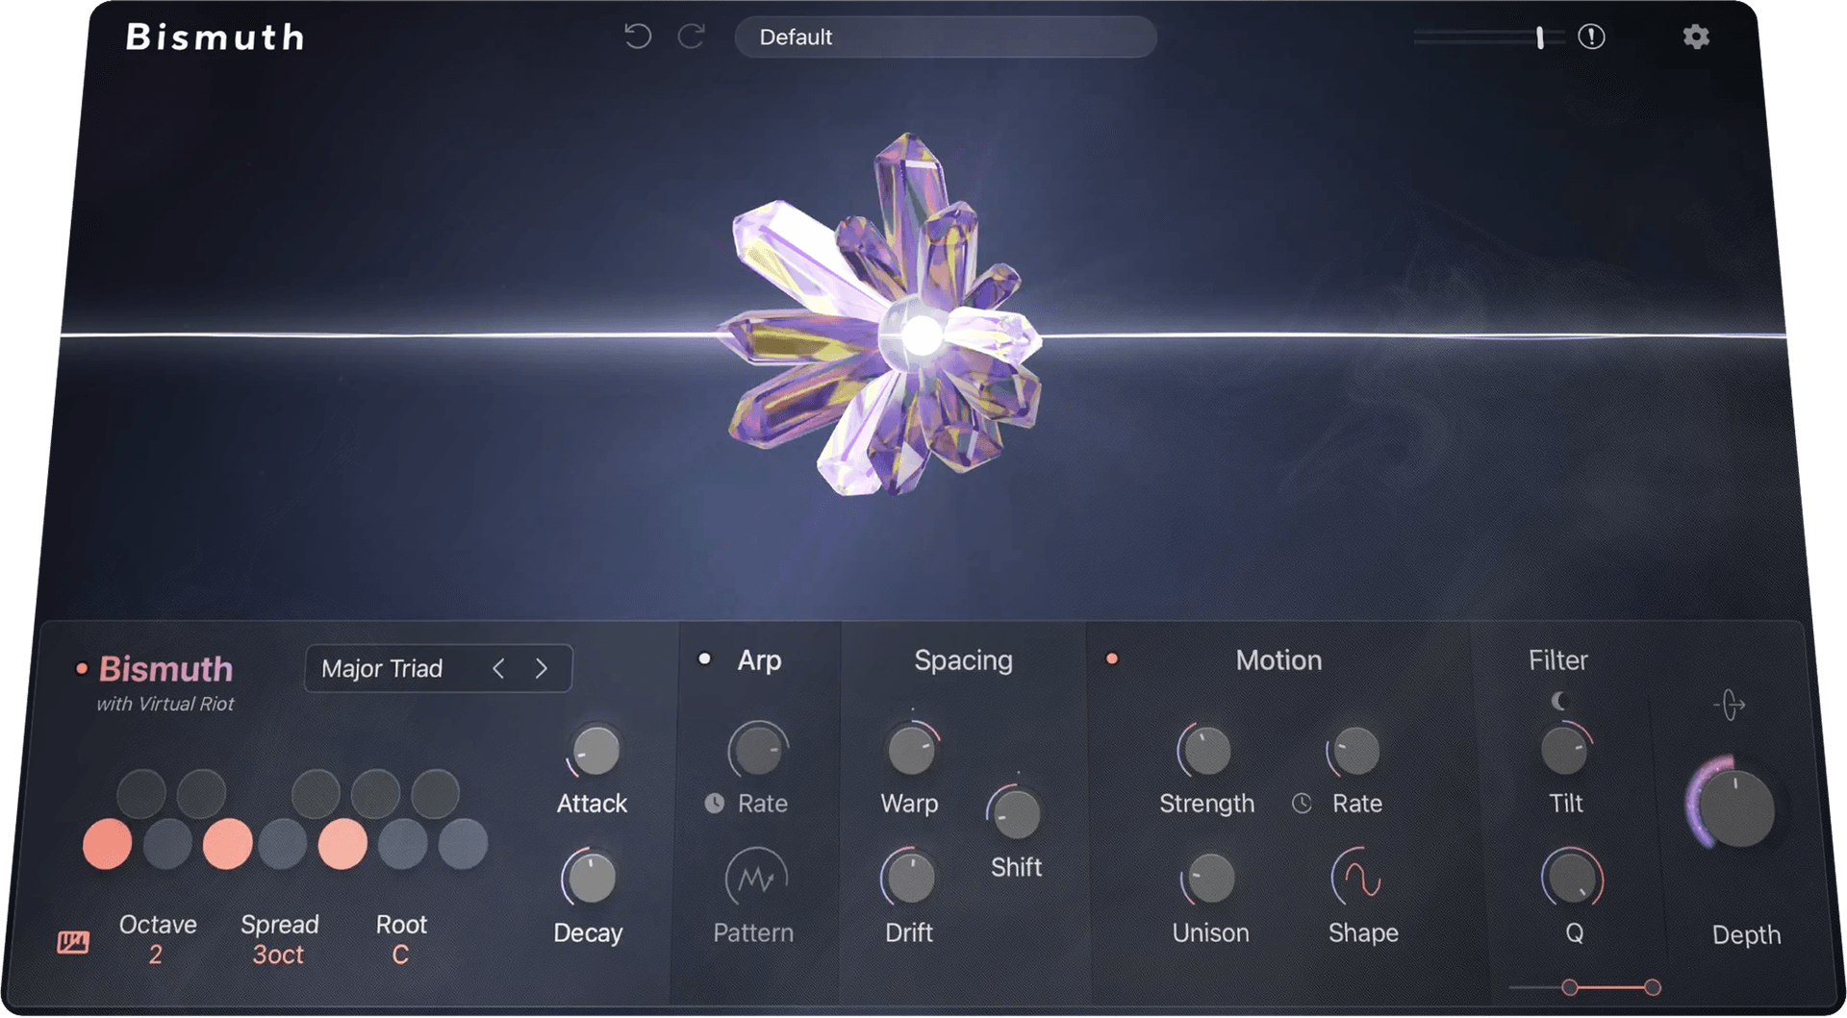1847x1018 pixels.
Task: Change the Root note value C
Action: [x=400, y=955]
